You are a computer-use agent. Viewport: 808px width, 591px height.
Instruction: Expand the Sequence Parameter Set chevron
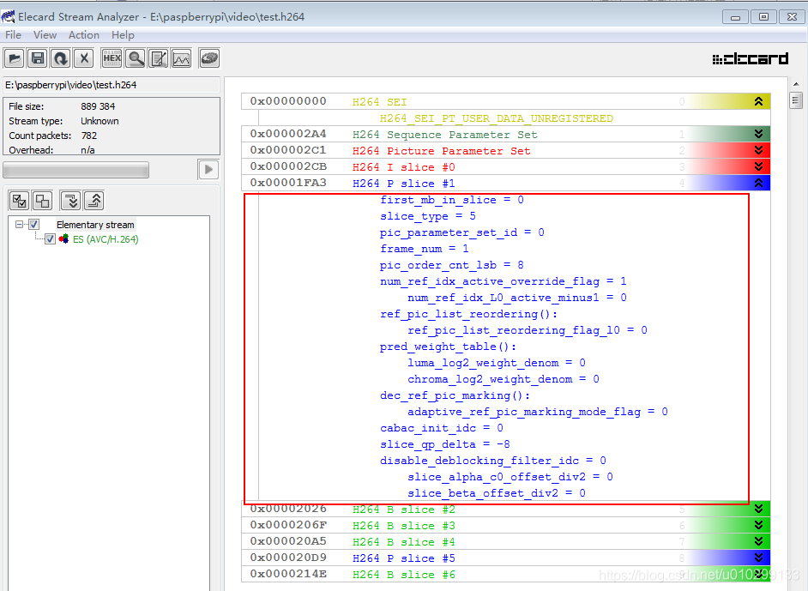pos(758,134)
